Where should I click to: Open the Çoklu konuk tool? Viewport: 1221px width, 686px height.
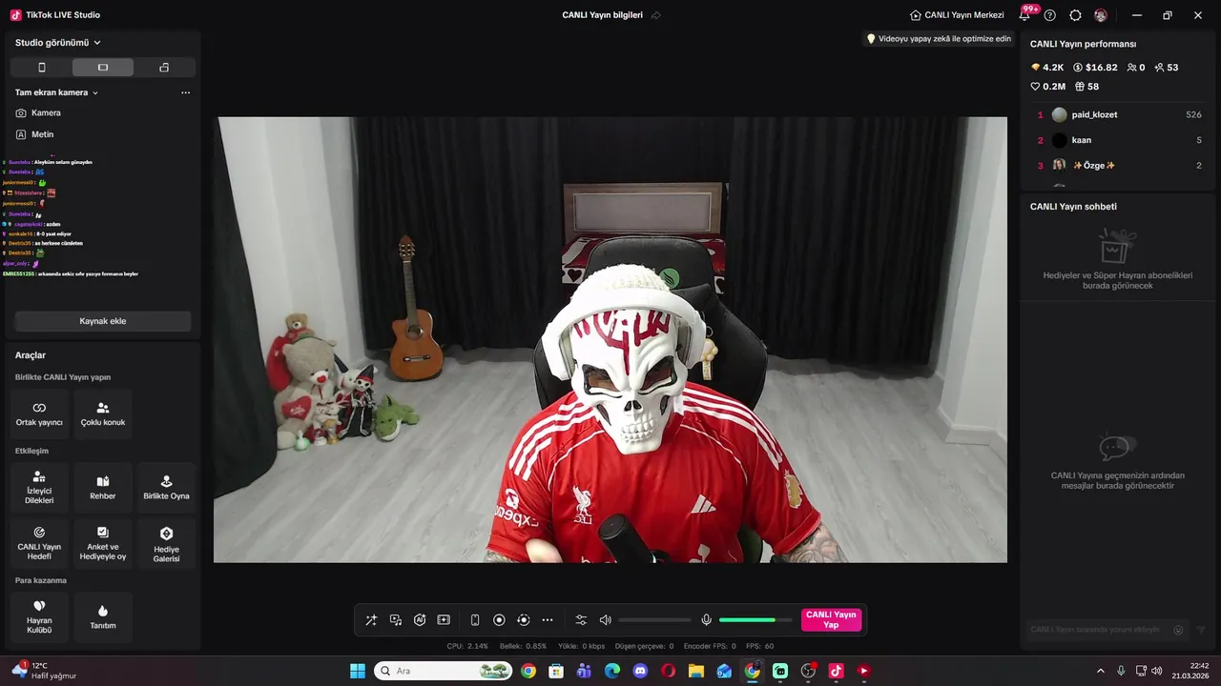click(x=103, y=414)
